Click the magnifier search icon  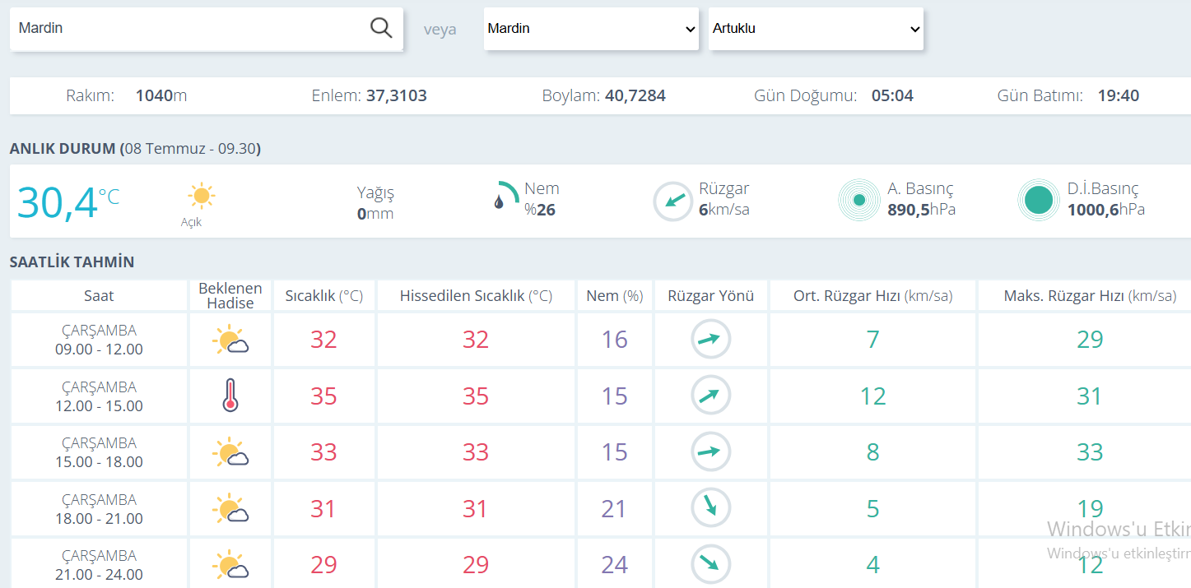point(381,28)
